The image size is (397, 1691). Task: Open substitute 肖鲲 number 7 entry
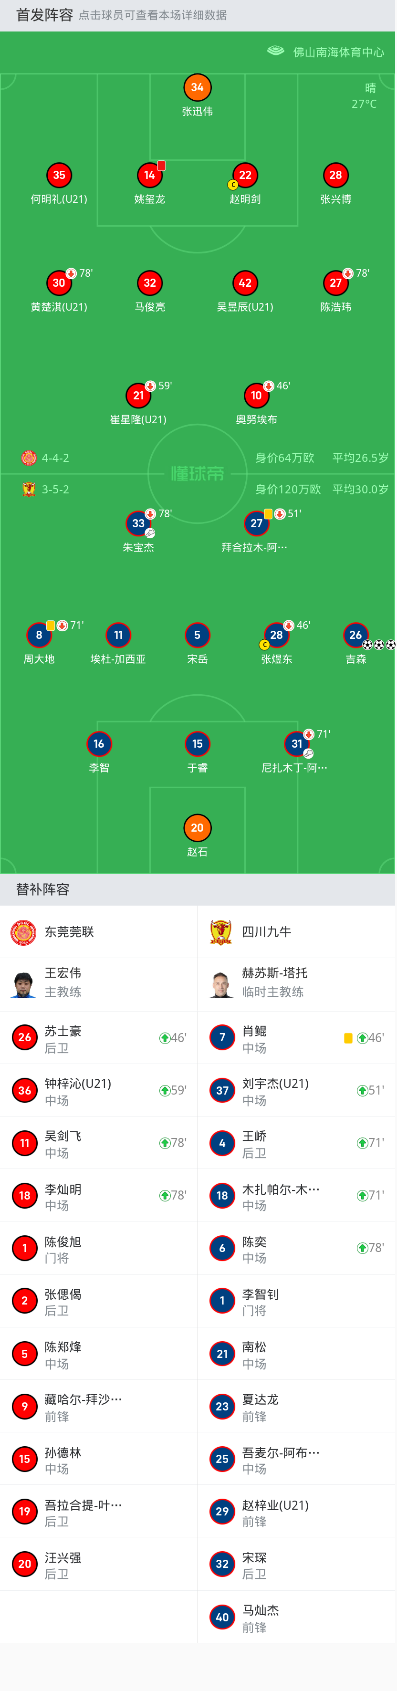click(x=297, y=1038)
